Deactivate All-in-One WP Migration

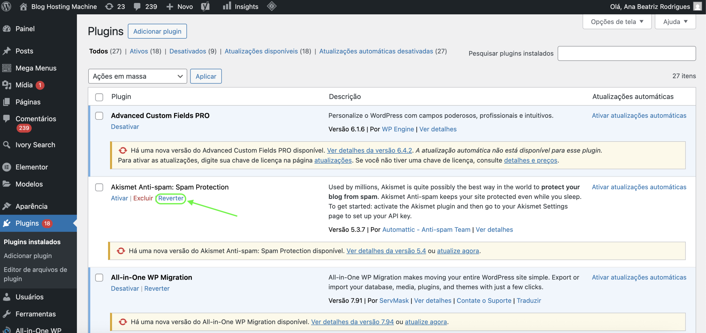125,288
